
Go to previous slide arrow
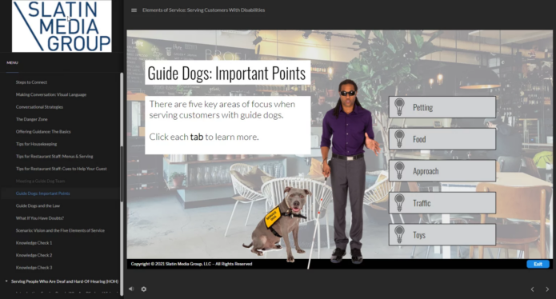pyautogui.click(x=532, y=289)
